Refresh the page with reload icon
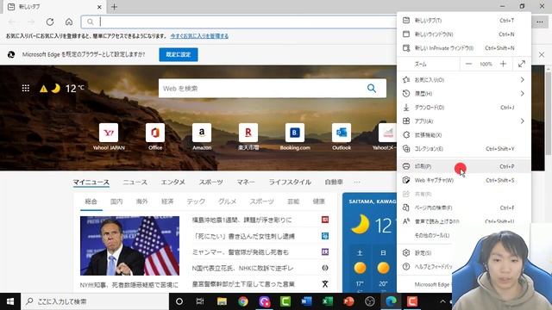This screenshot has height=310, width=552. pyautogui.click(x=50, y=22)
